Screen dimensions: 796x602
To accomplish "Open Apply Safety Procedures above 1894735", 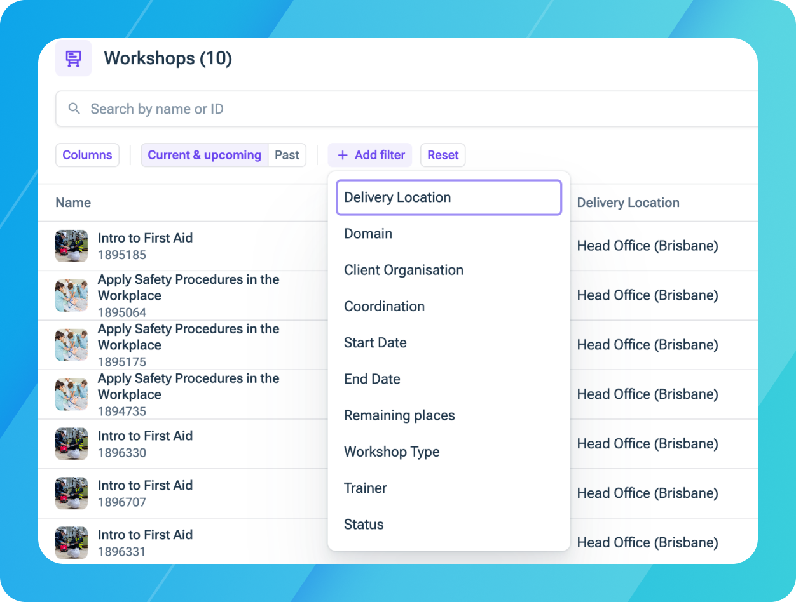I will pyautogui.click(x=189, y=387).
